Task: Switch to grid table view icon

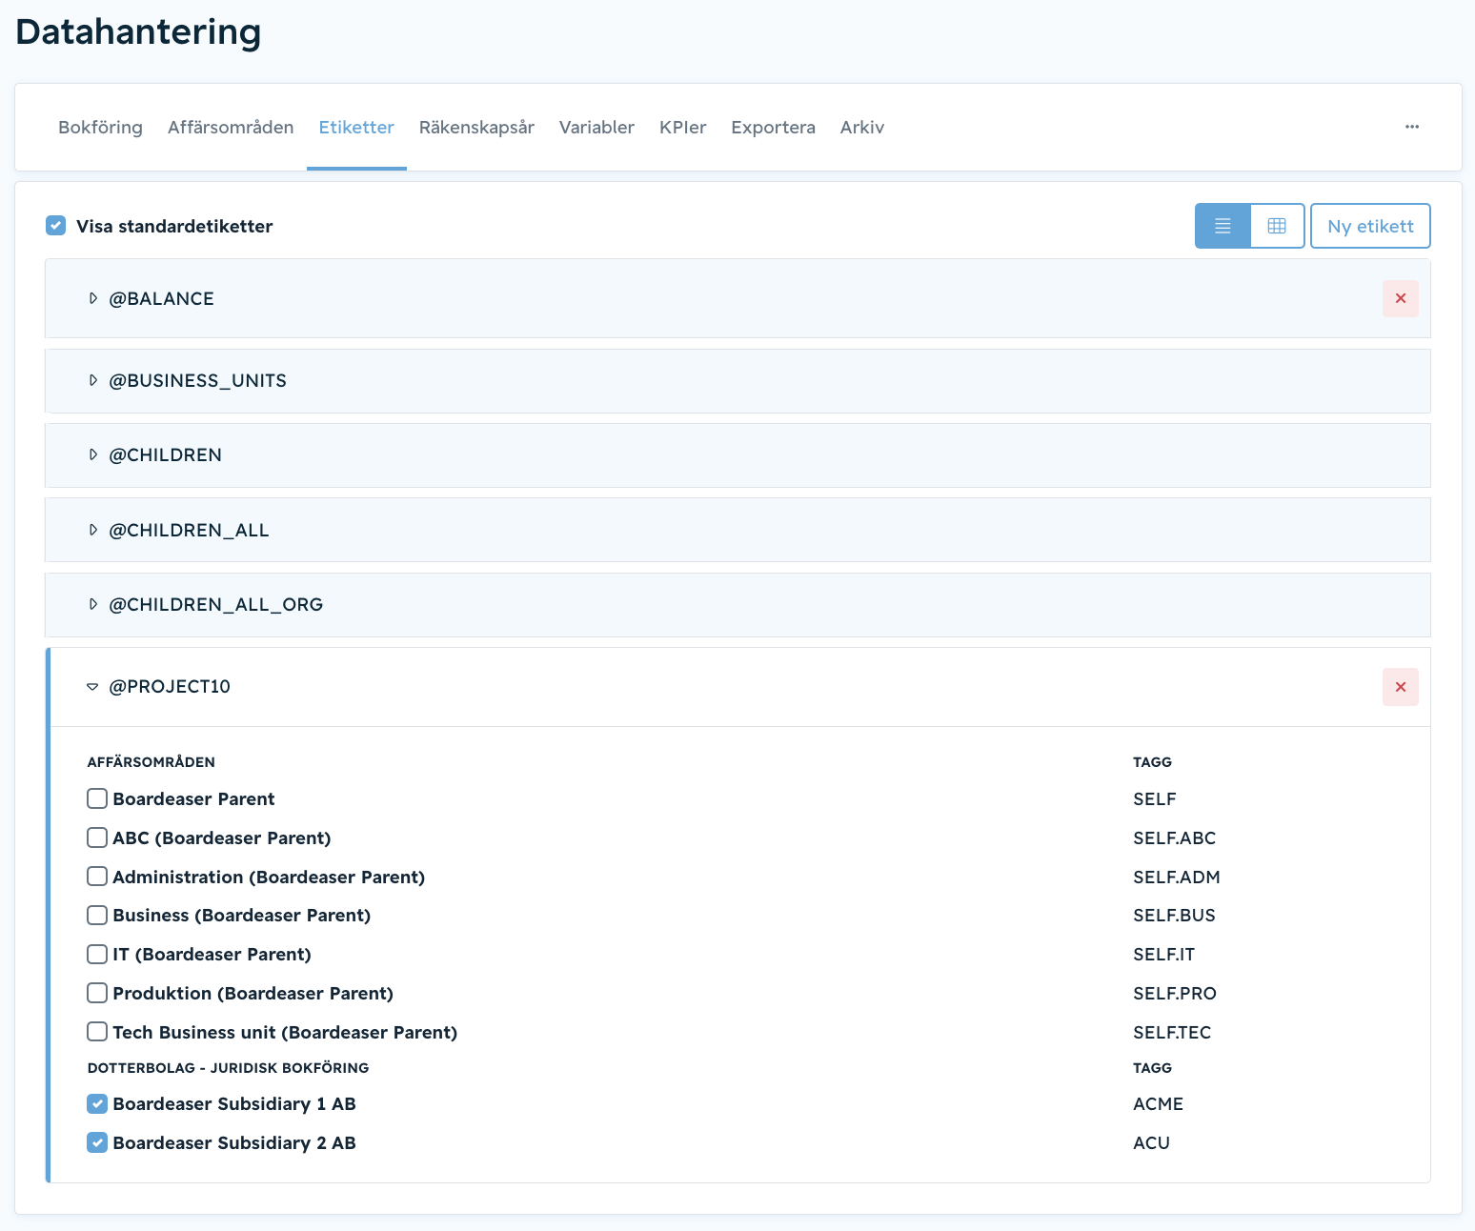Action: 1277,226
